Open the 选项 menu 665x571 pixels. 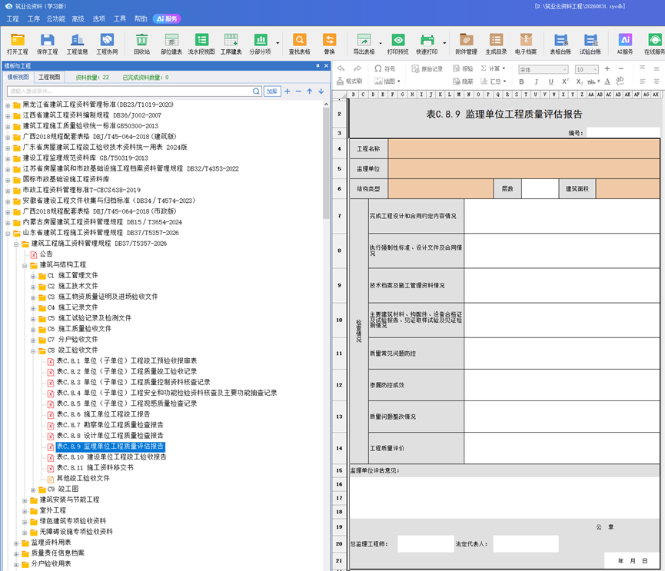(99, 19)
